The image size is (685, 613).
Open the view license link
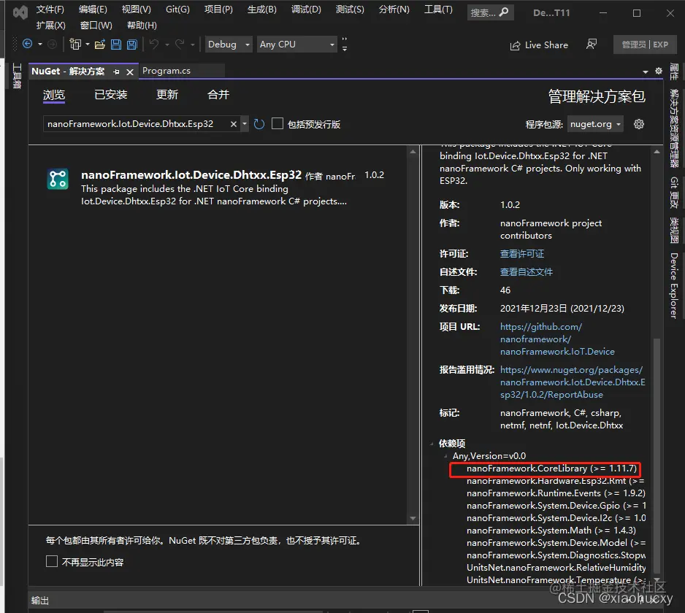coord(522,254)
